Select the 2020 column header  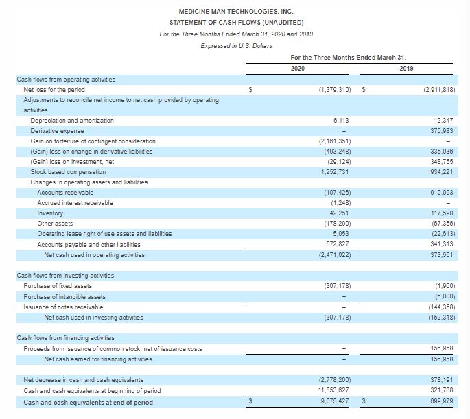(298, 69)
